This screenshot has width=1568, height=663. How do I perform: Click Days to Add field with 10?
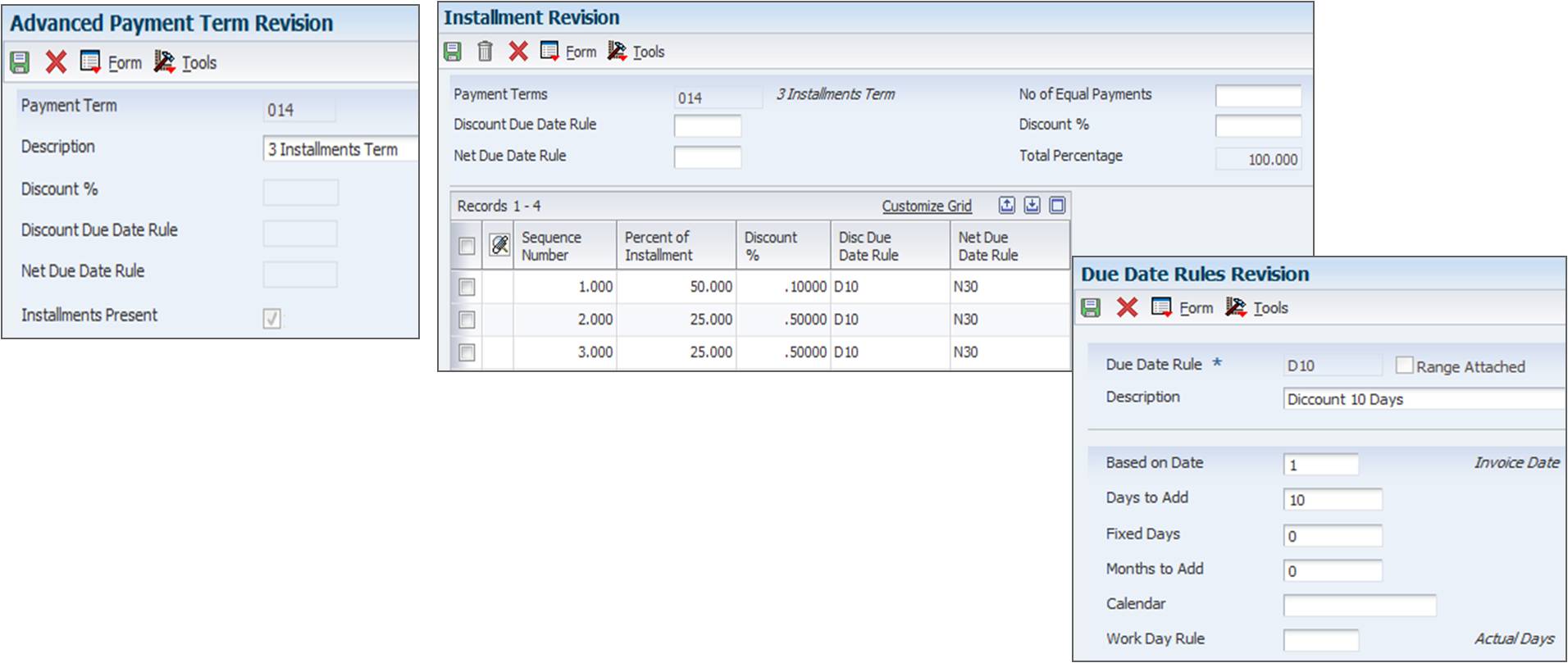click(x=1333, y=499)
